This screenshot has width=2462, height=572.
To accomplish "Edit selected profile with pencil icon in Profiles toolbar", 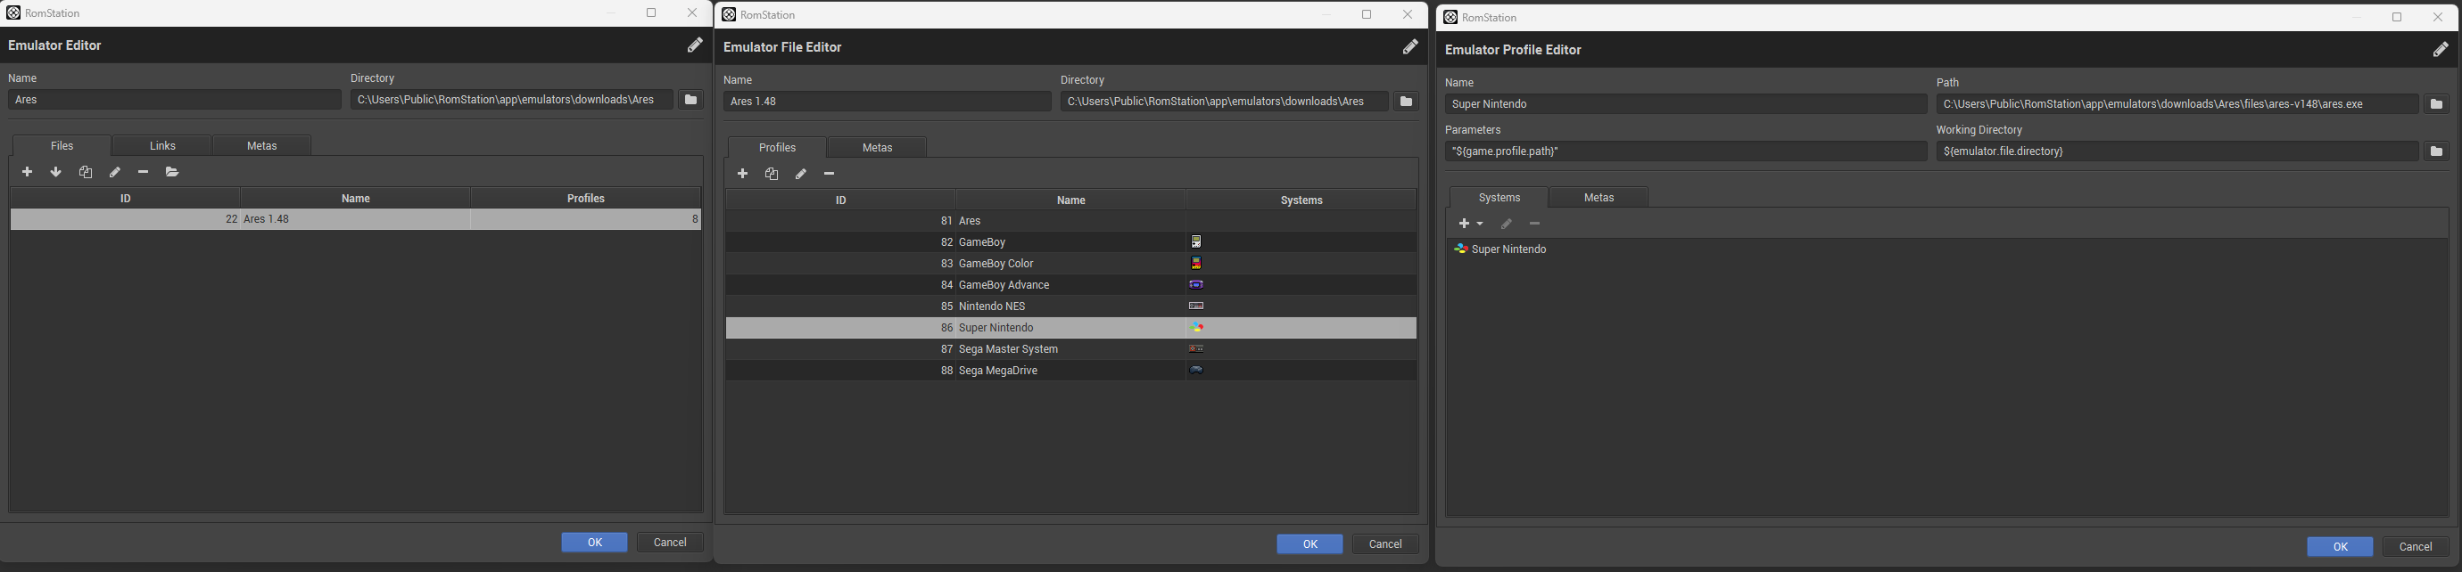I will point(801,174).
